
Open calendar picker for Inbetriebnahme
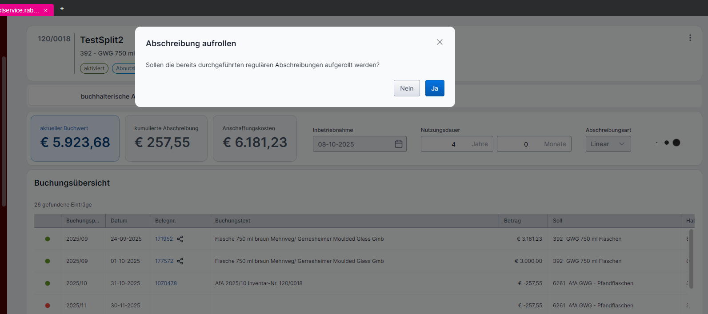coord(398,144)
